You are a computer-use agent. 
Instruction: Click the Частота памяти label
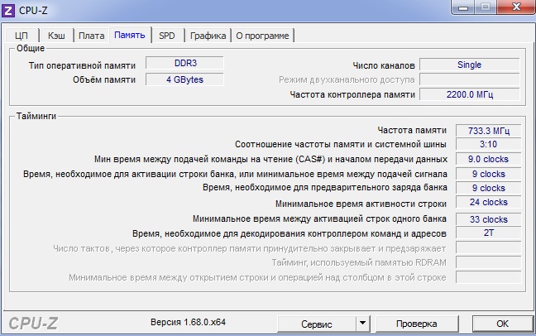[x=412, y=131]
